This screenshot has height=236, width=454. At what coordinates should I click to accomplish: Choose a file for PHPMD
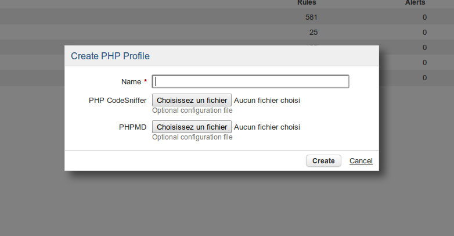click(192, 127)
